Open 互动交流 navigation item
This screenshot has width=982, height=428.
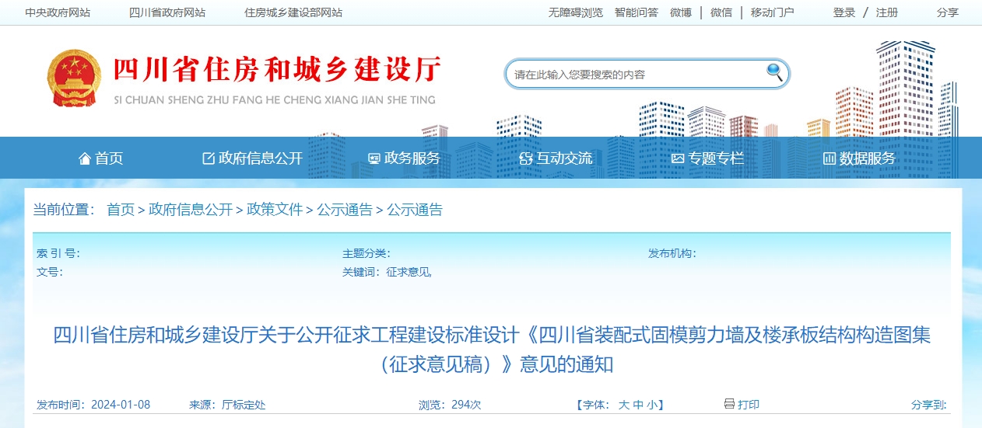tap(556, 158)
